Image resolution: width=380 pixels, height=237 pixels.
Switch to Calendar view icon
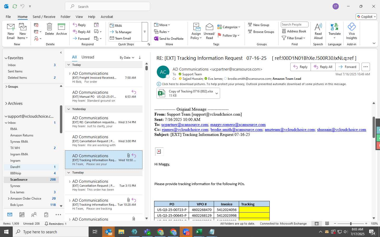22,215
